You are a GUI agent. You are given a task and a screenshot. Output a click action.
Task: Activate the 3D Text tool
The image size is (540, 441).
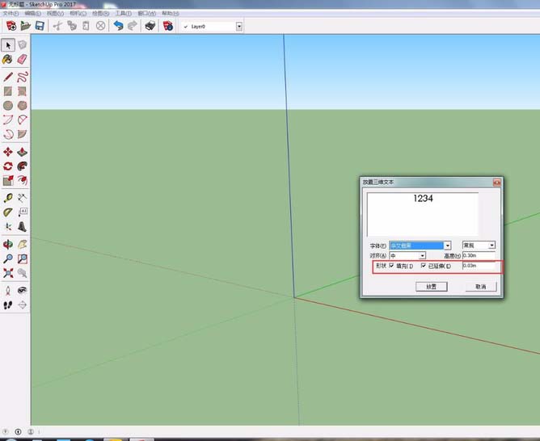22,227
